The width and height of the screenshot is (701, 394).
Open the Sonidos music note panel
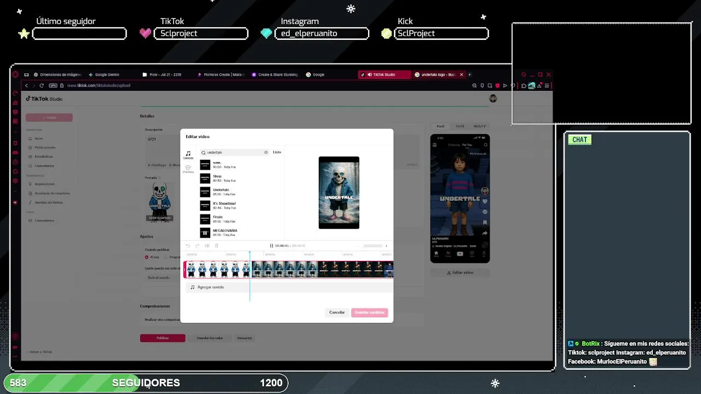coord(188,155)
